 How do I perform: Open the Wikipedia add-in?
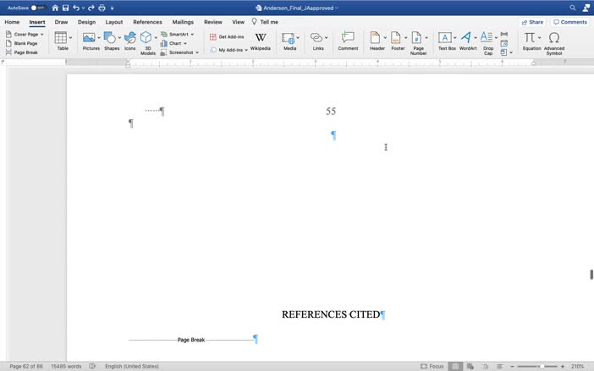click(x=261, y=41)
